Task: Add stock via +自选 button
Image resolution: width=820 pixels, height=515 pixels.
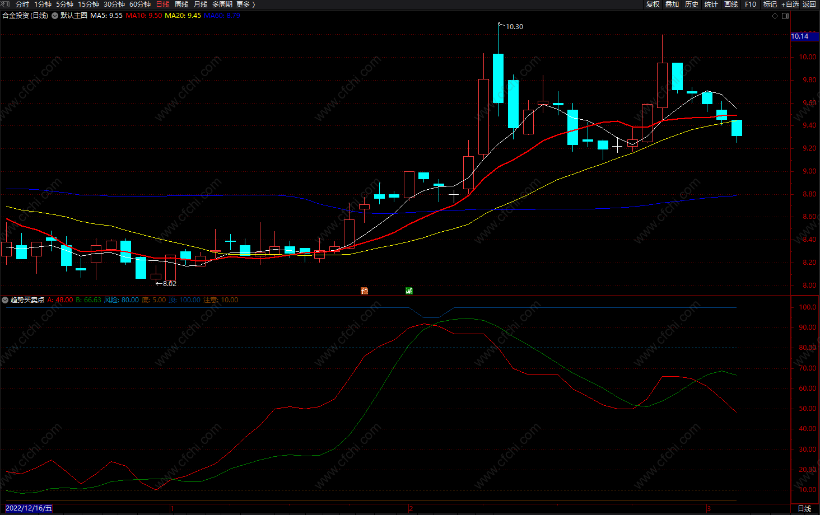Action: 790,4
